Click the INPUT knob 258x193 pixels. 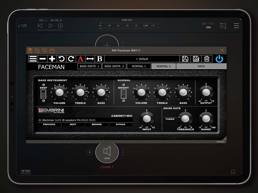[147, 119]
